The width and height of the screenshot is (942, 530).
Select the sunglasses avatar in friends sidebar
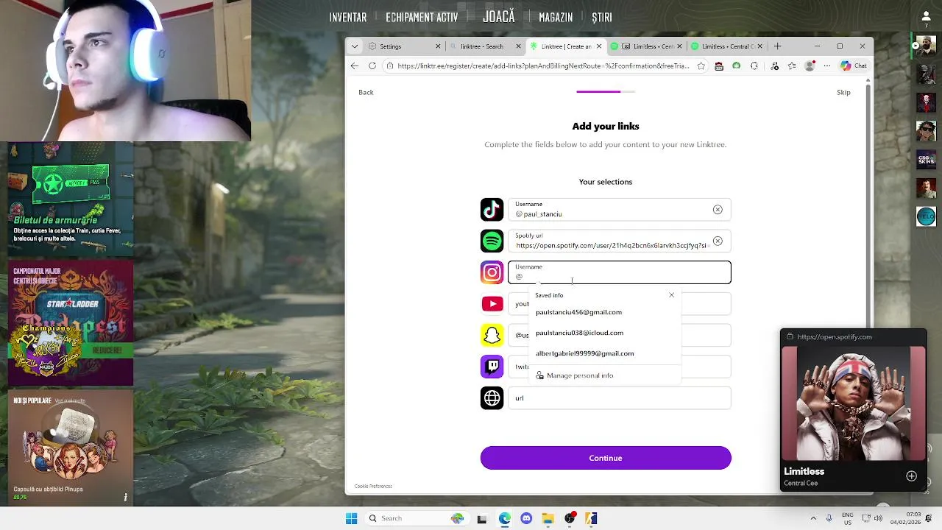[x=926, y=131]
